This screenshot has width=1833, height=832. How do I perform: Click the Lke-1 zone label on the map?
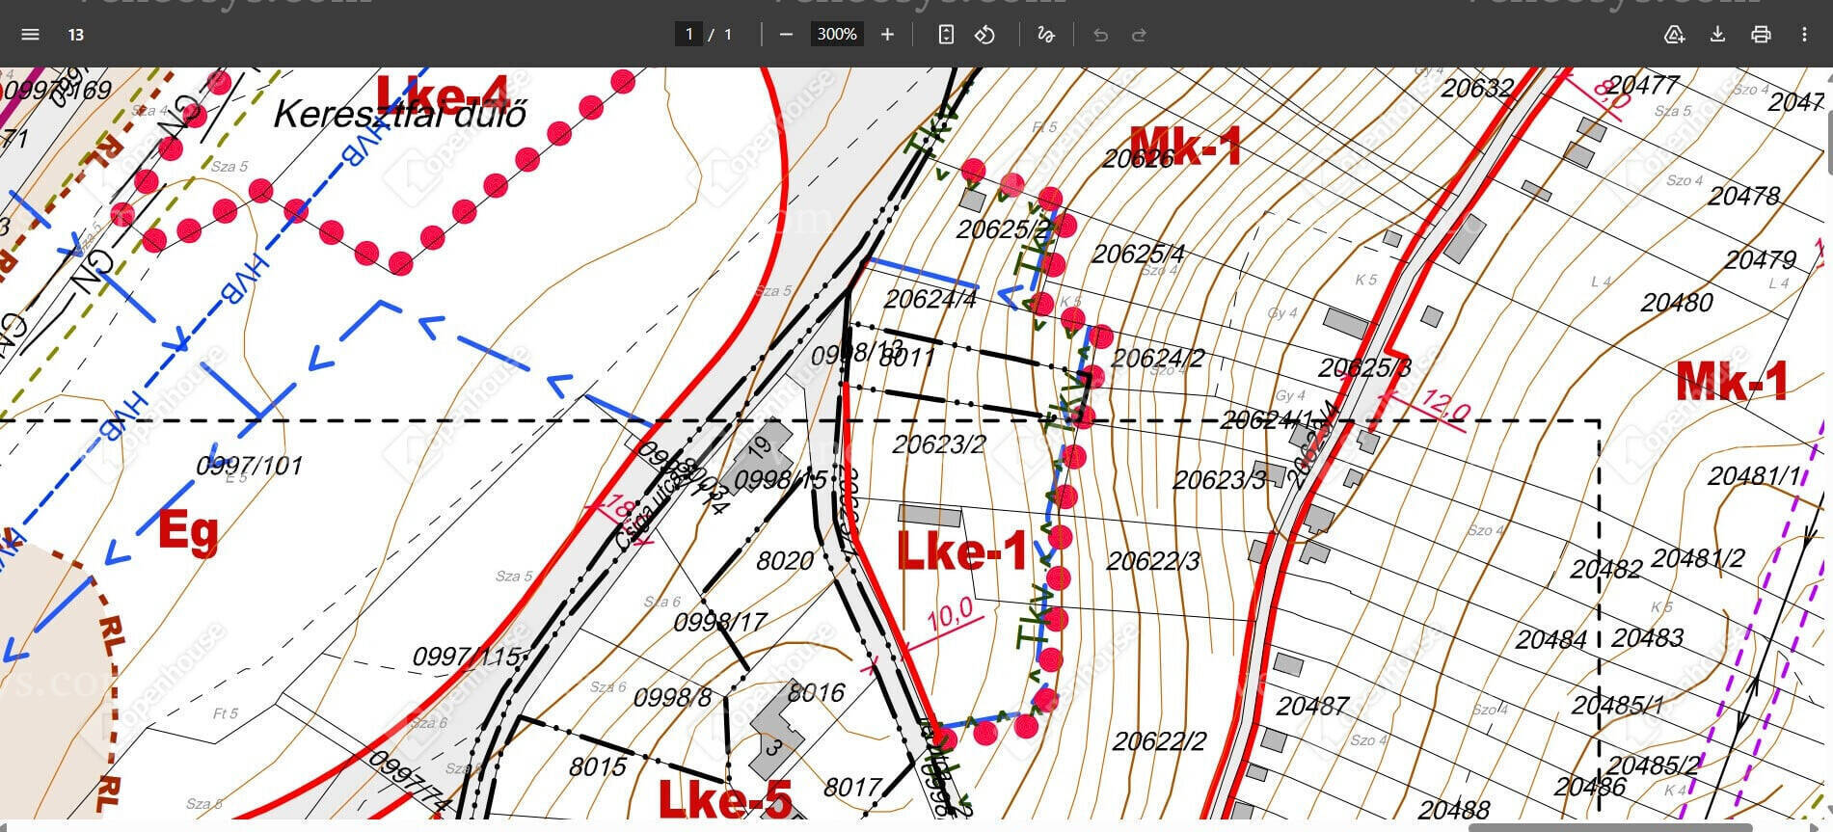tap(962, 551)
